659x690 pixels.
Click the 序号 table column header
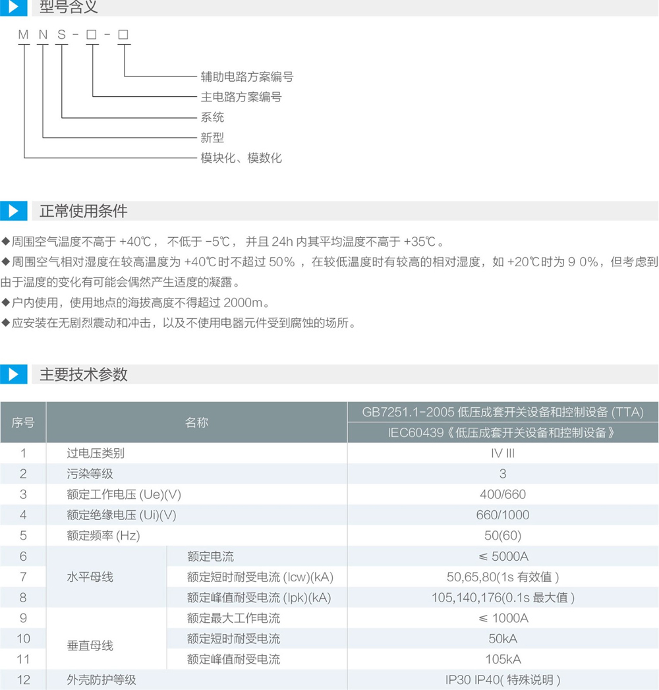click(x=23, y=422)
